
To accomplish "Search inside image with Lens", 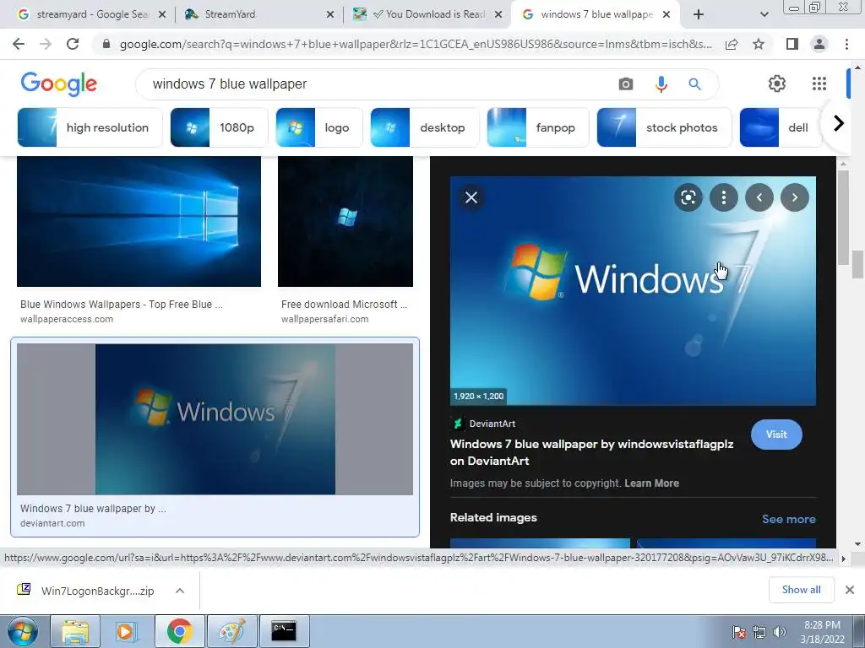I will (688, 197).
